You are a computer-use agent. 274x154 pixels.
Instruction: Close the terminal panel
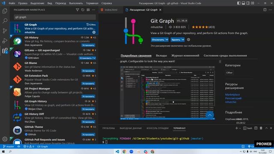point(271,128)
